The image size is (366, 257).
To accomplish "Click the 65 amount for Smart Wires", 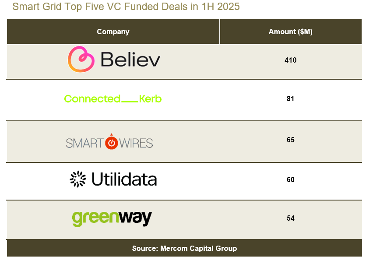I will coord(290,140).
